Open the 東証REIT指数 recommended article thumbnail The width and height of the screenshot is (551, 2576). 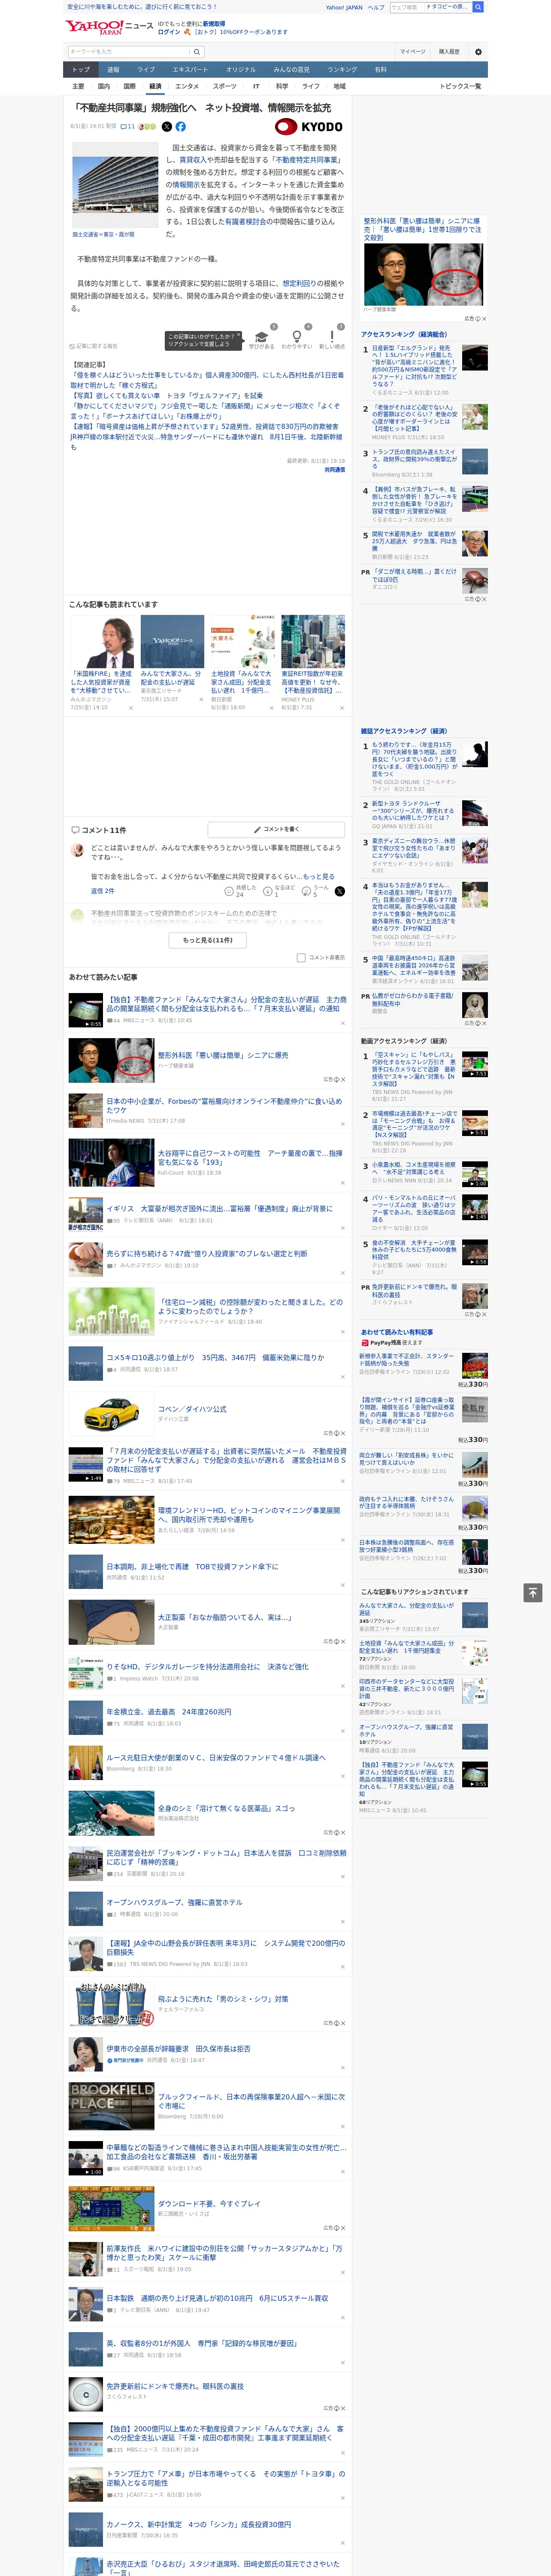[x=313, y=642]
